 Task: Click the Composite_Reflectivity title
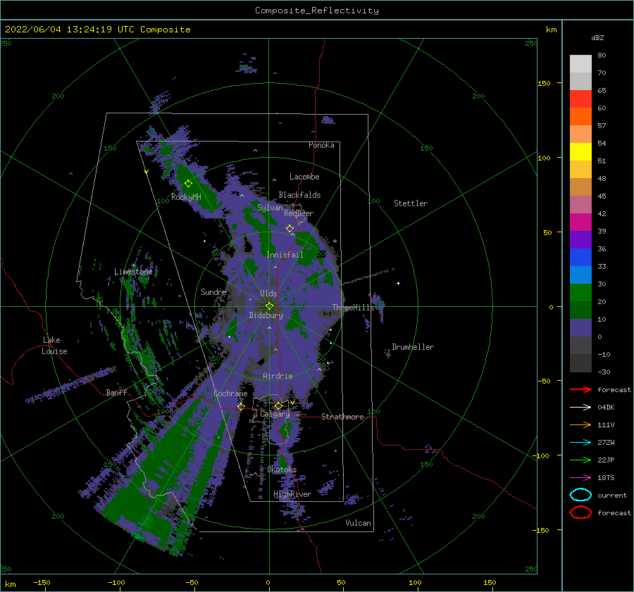point(316,11)
